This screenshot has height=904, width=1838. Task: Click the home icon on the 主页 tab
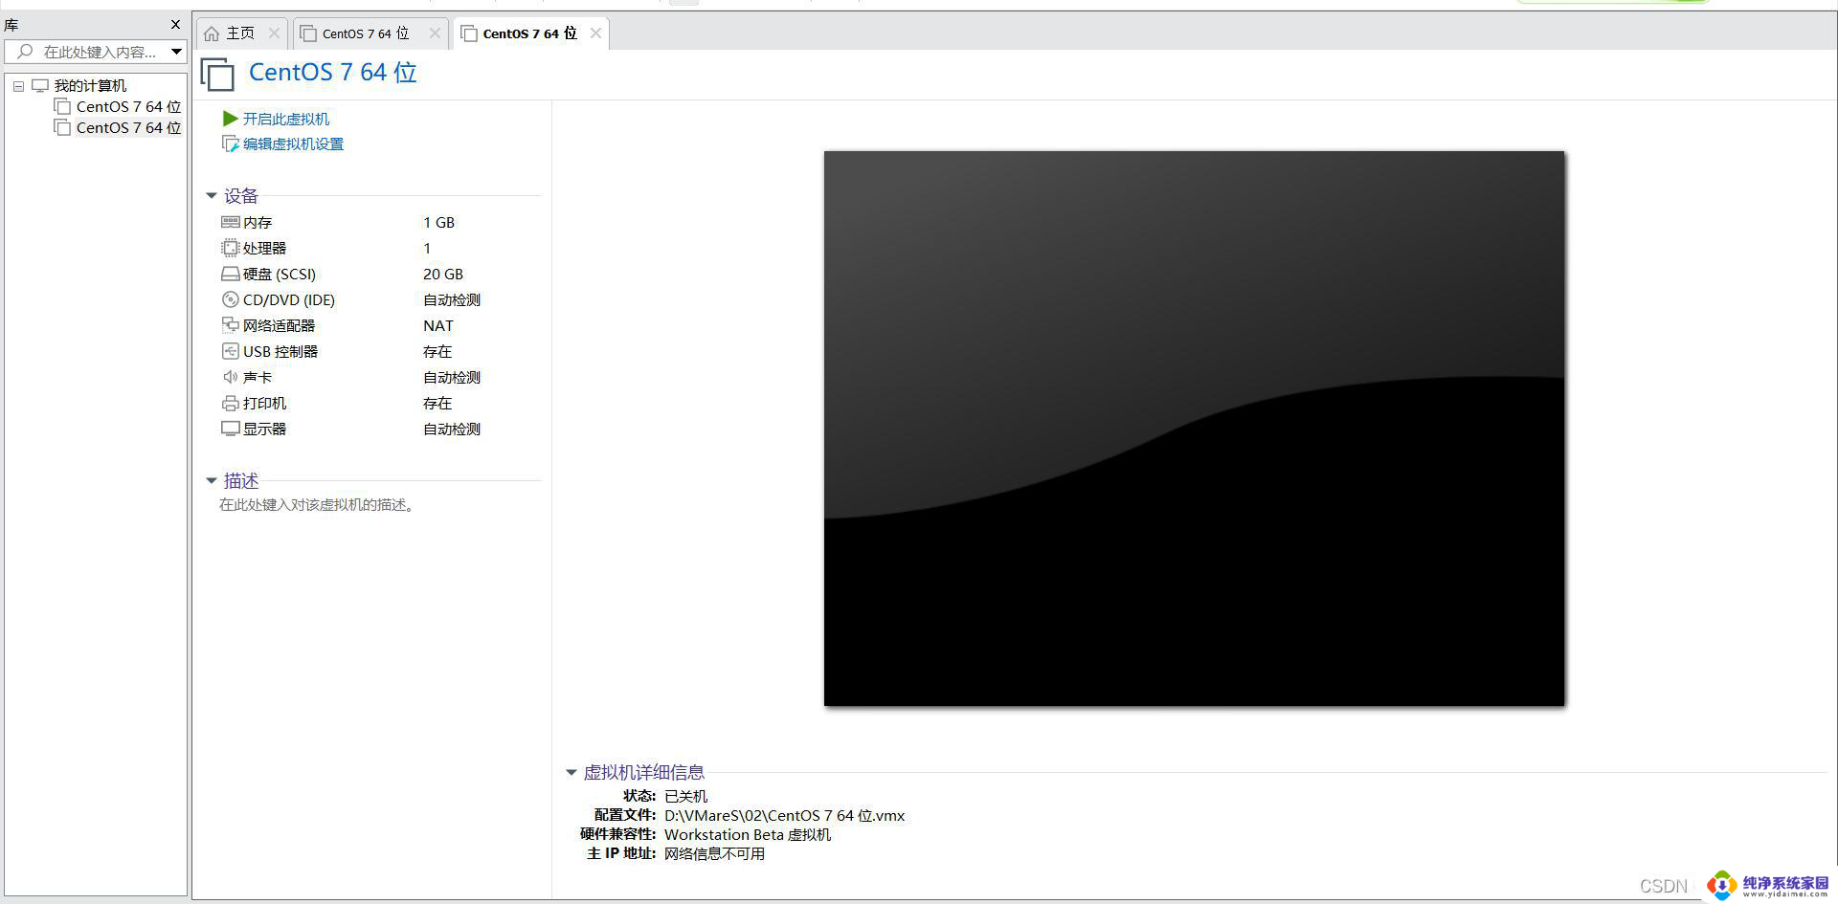click(212, 33)
